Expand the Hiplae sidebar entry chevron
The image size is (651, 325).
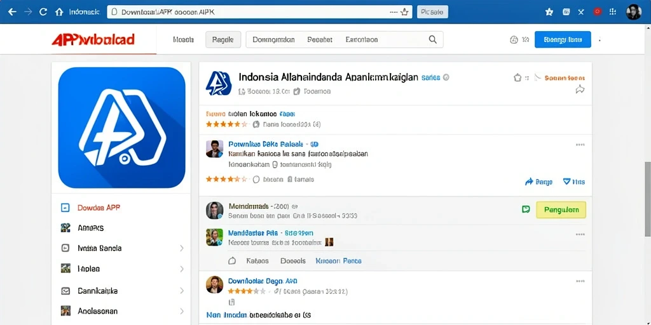(181, 269)
